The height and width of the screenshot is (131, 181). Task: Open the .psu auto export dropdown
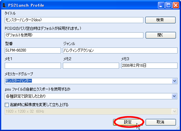pos(174,96)
